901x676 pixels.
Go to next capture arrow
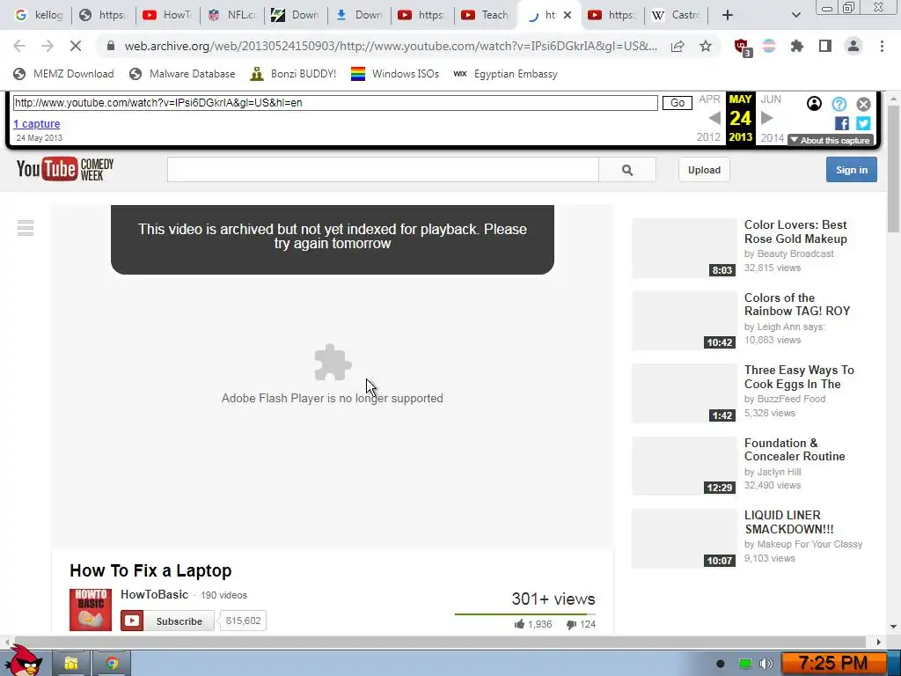(x=766, y=118)
